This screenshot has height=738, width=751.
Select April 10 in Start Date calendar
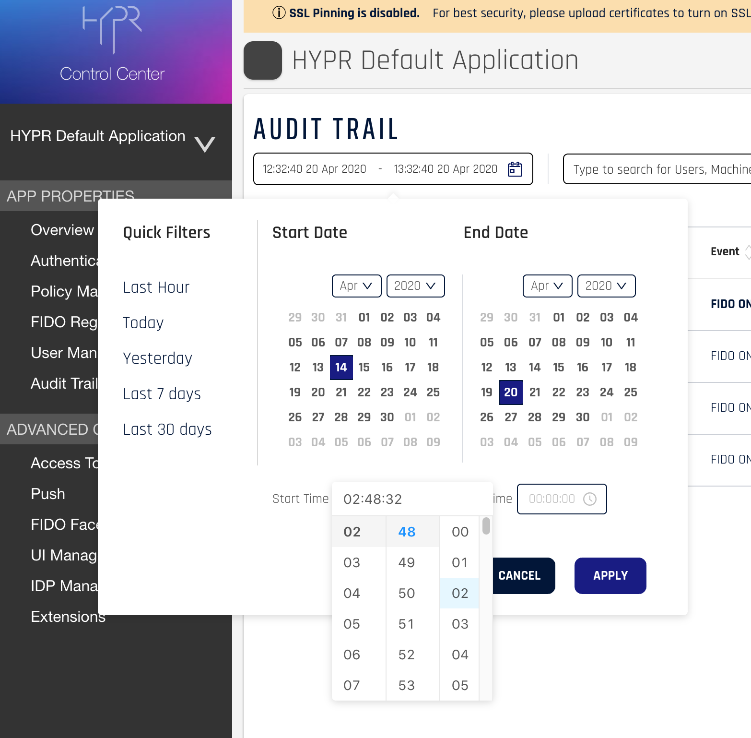click(x=410, y=343)
